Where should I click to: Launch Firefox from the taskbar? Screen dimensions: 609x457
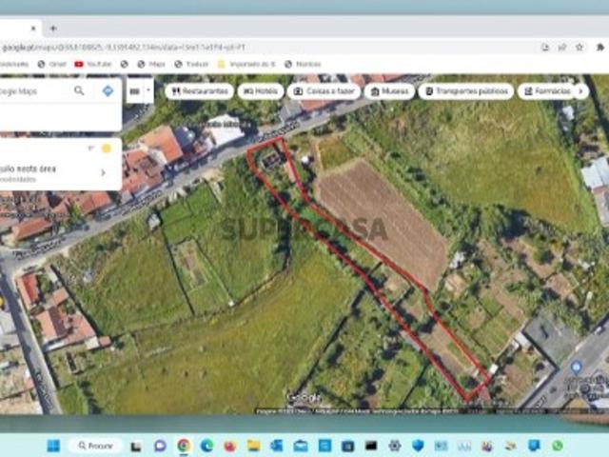(x=229, y=446)
